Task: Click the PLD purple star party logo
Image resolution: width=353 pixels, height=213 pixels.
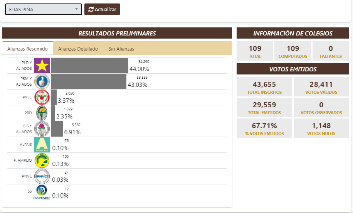Action: point(42,66)
